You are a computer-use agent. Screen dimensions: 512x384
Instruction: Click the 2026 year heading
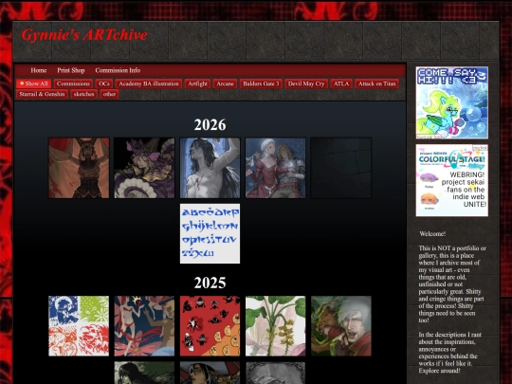210,125
